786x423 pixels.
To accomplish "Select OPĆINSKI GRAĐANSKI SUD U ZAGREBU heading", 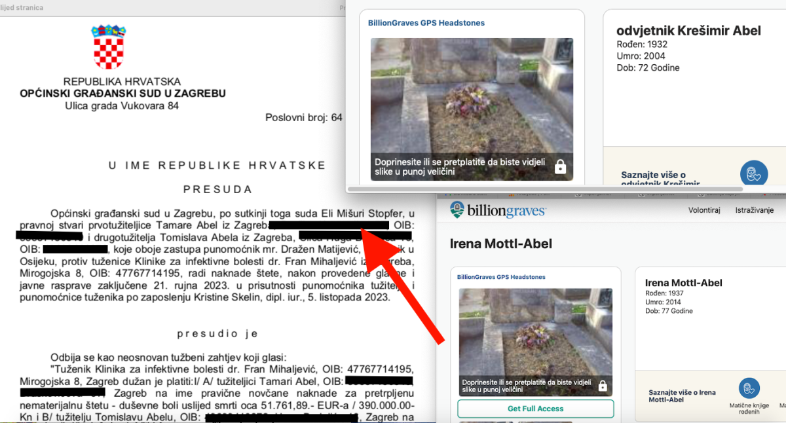I will click(122, 94).
